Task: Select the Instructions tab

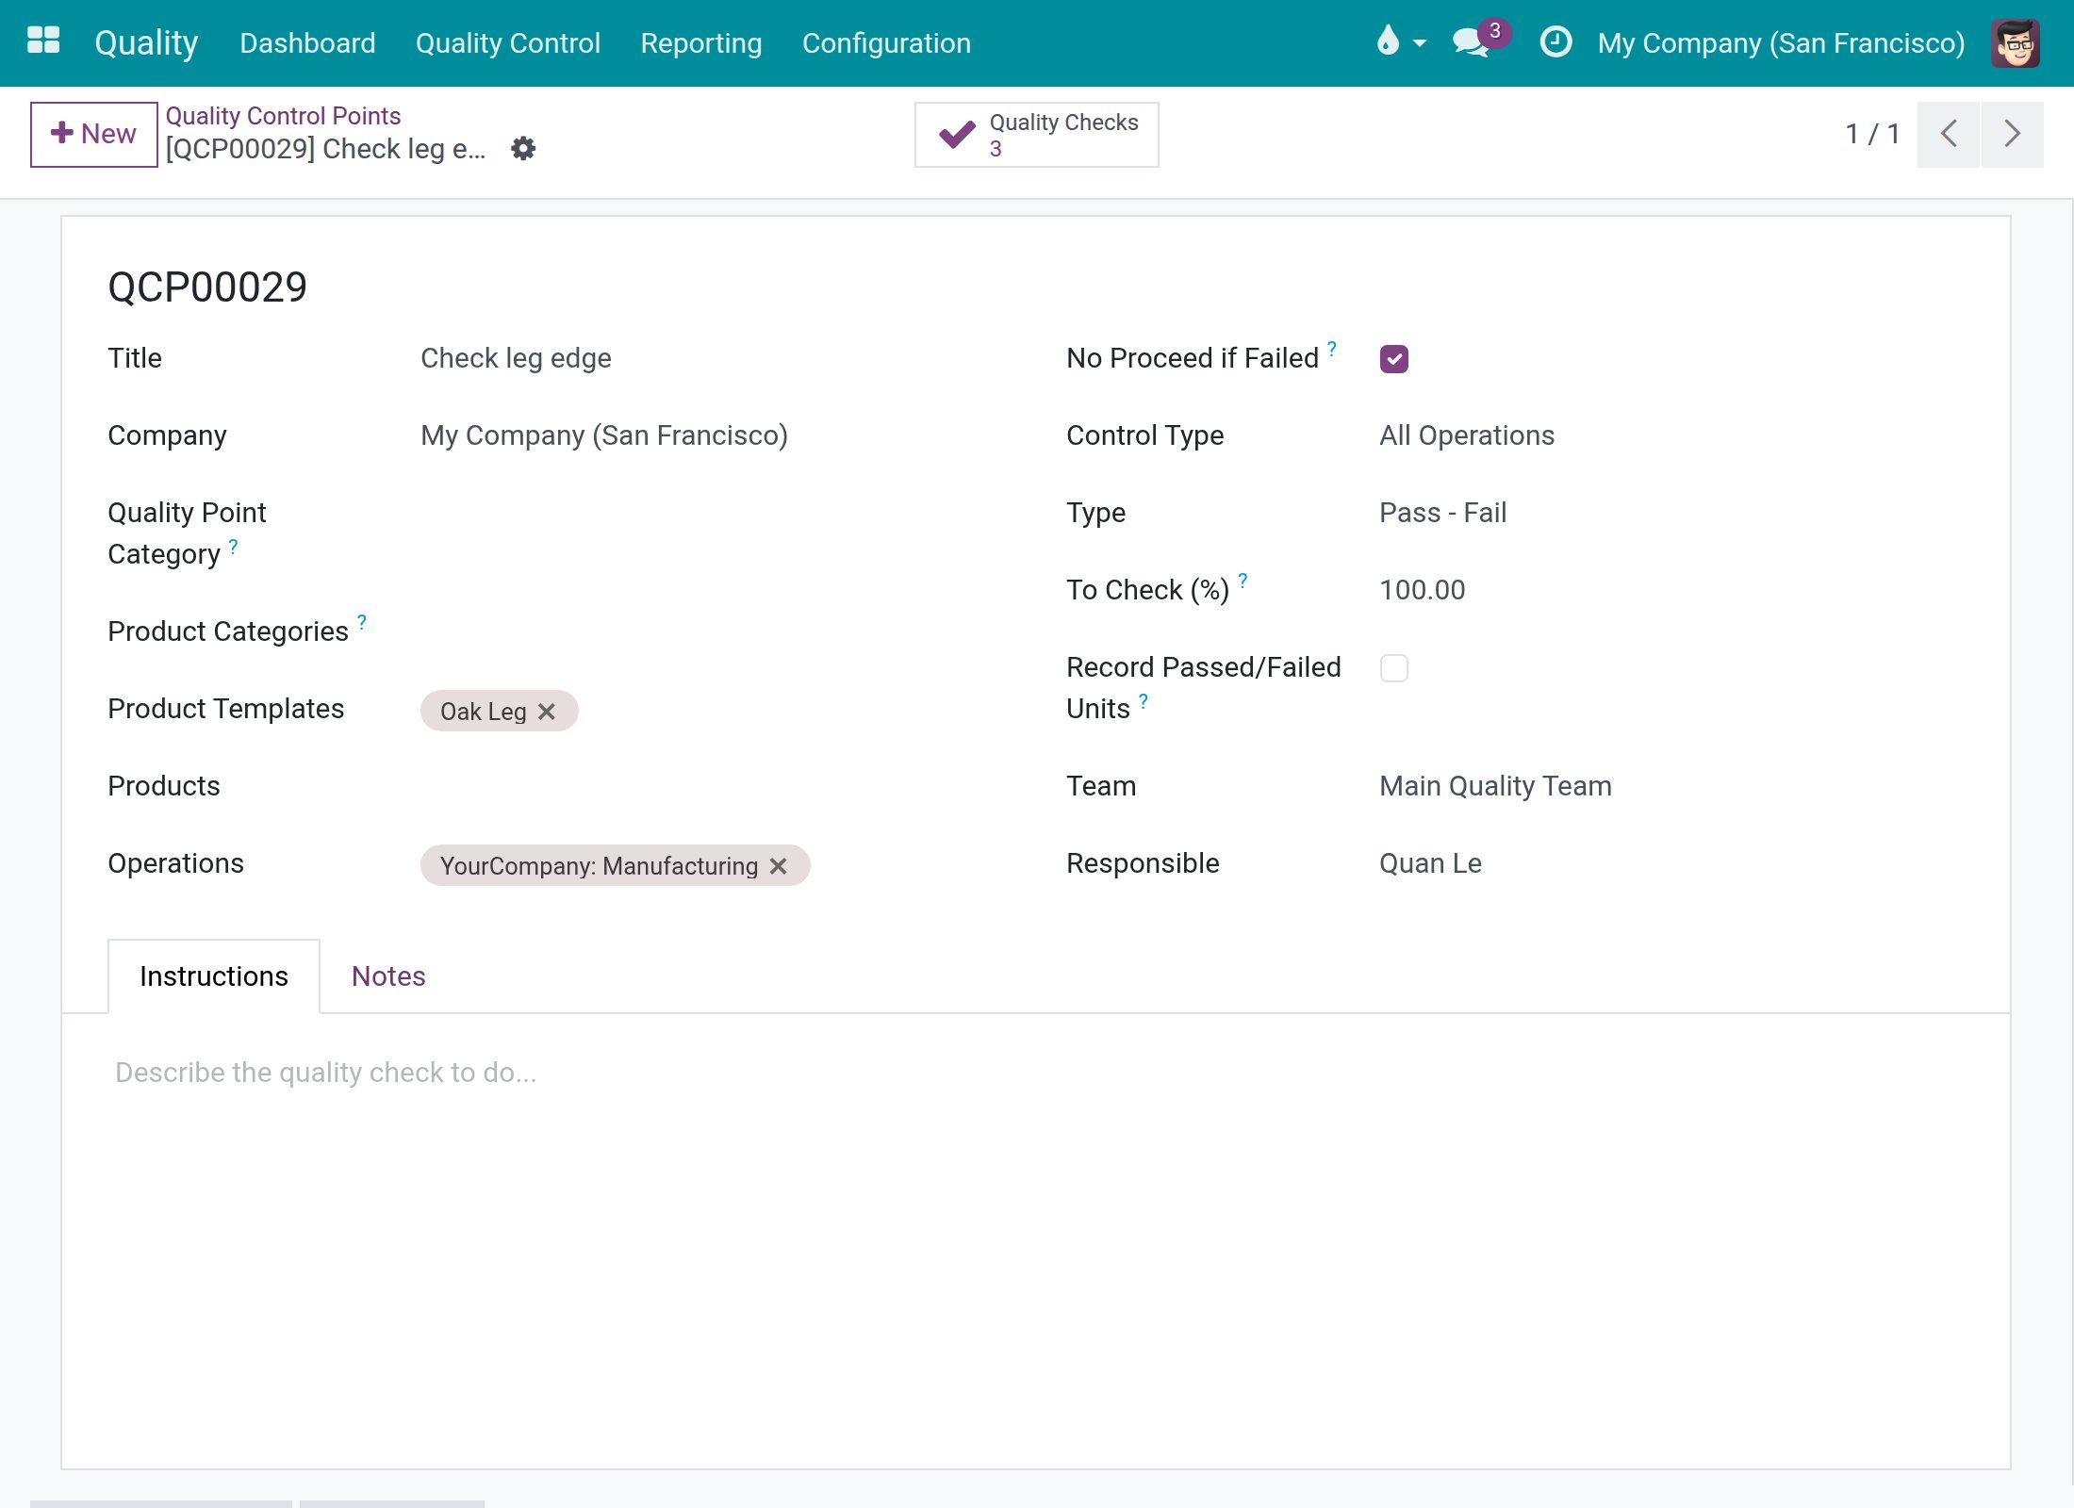Action: [x=214, y=976]
